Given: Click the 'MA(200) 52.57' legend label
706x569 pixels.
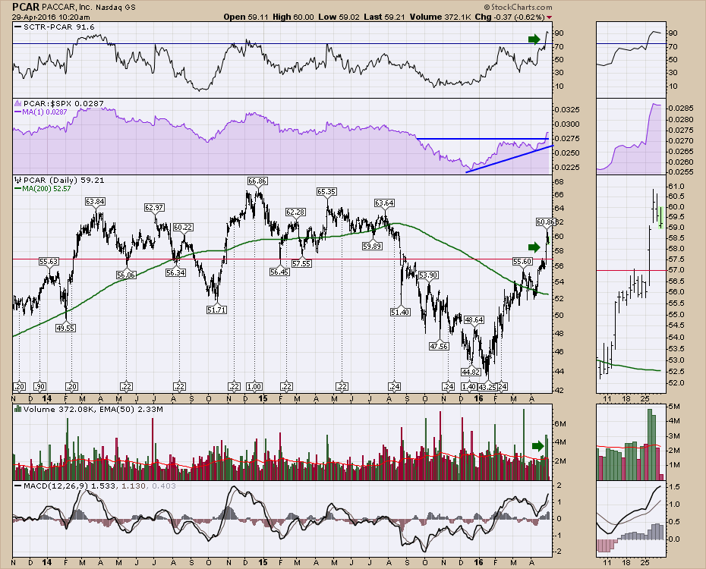Looking at the screenshot, I should 46,188.
